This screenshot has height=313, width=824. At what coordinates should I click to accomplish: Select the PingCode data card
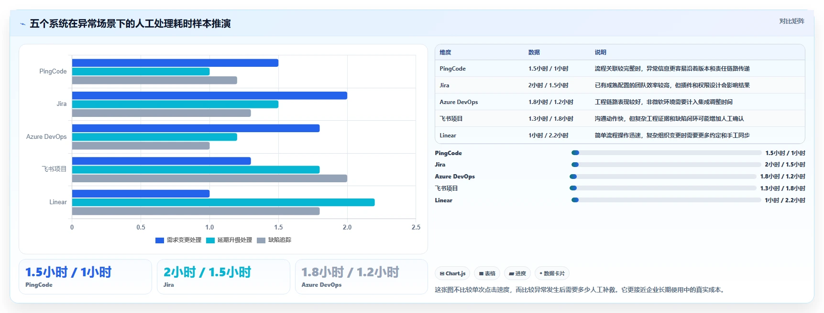[85, 277]
